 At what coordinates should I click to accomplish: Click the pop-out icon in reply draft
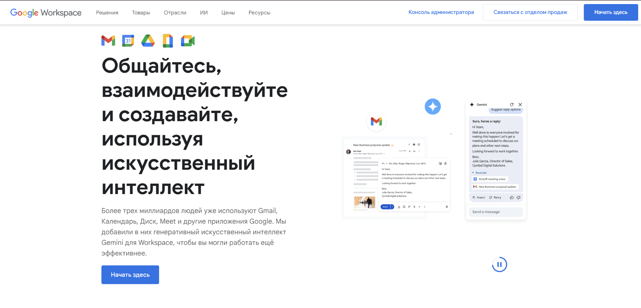pyautogui.click(x=440, y=163)
